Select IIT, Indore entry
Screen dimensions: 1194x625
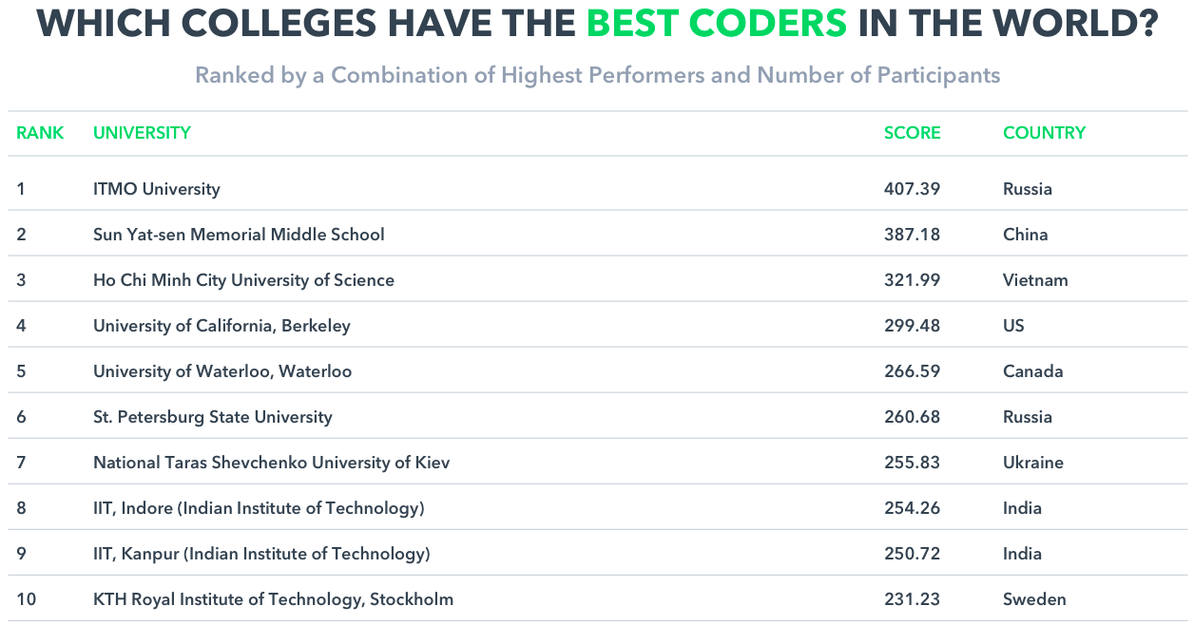tap(259, 508)
